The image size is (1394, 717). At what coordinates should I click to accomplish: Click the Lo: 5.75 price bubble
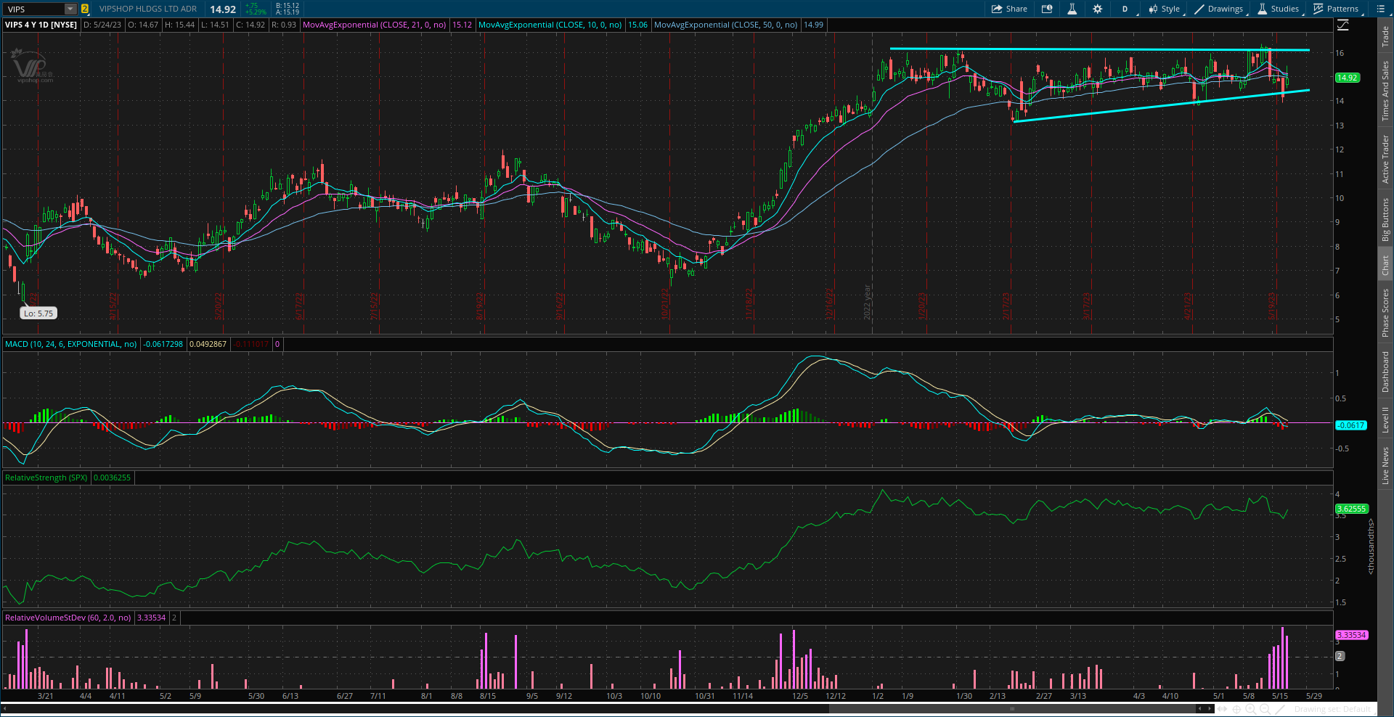pyautogui.click(x=38, y=314)
